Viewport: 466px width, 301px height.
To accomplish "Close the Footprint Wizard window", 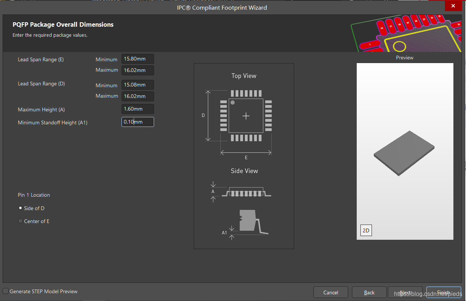I will coord(453,6).
